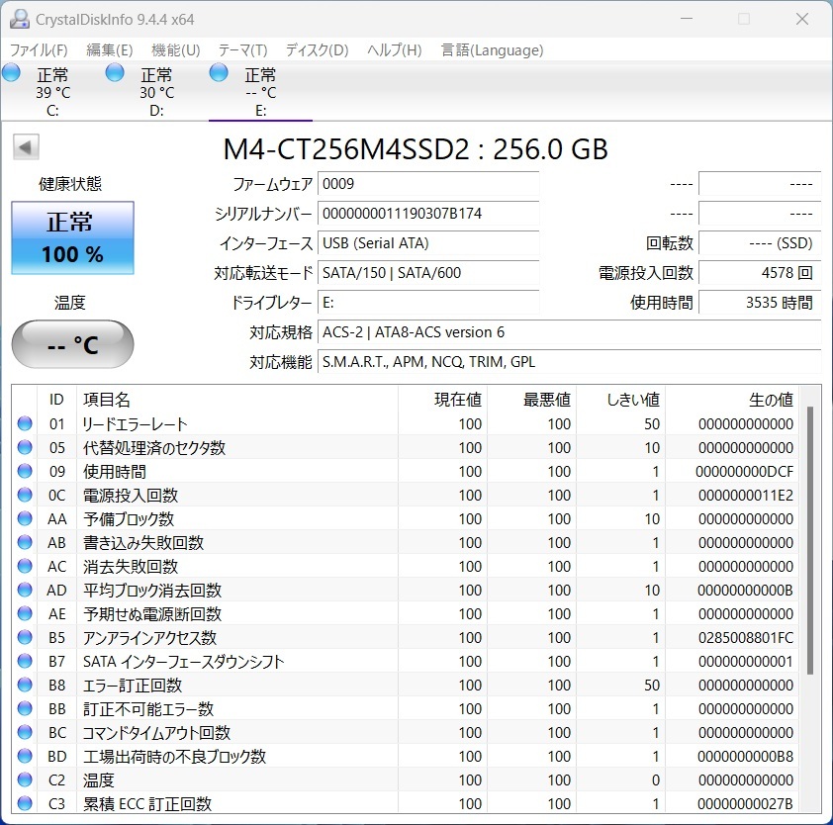Click the ID column header
The width and height of the screenshot is (833, 825).
(x=56, y=399)
